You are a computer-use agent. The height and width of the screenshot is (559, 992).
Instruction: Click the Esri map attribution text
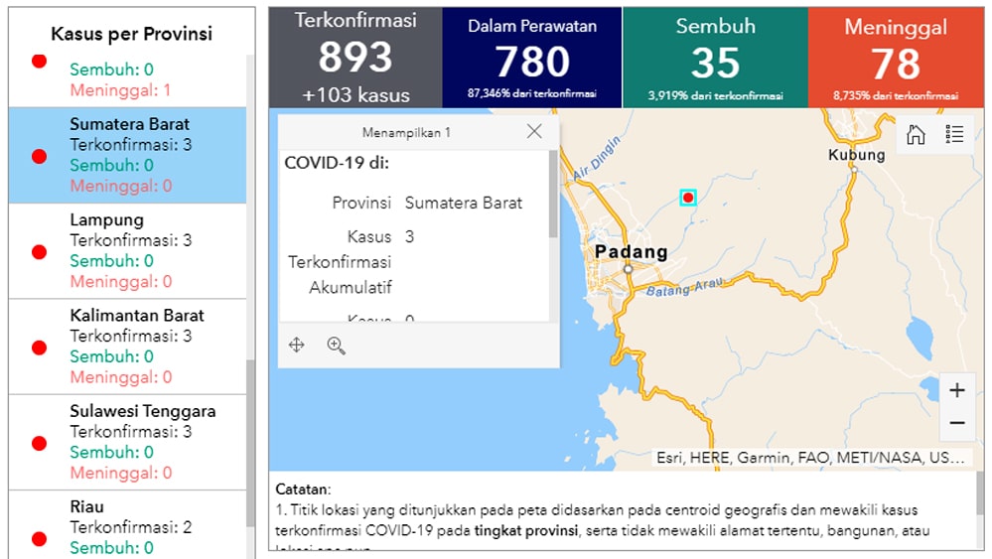[809, 458]
